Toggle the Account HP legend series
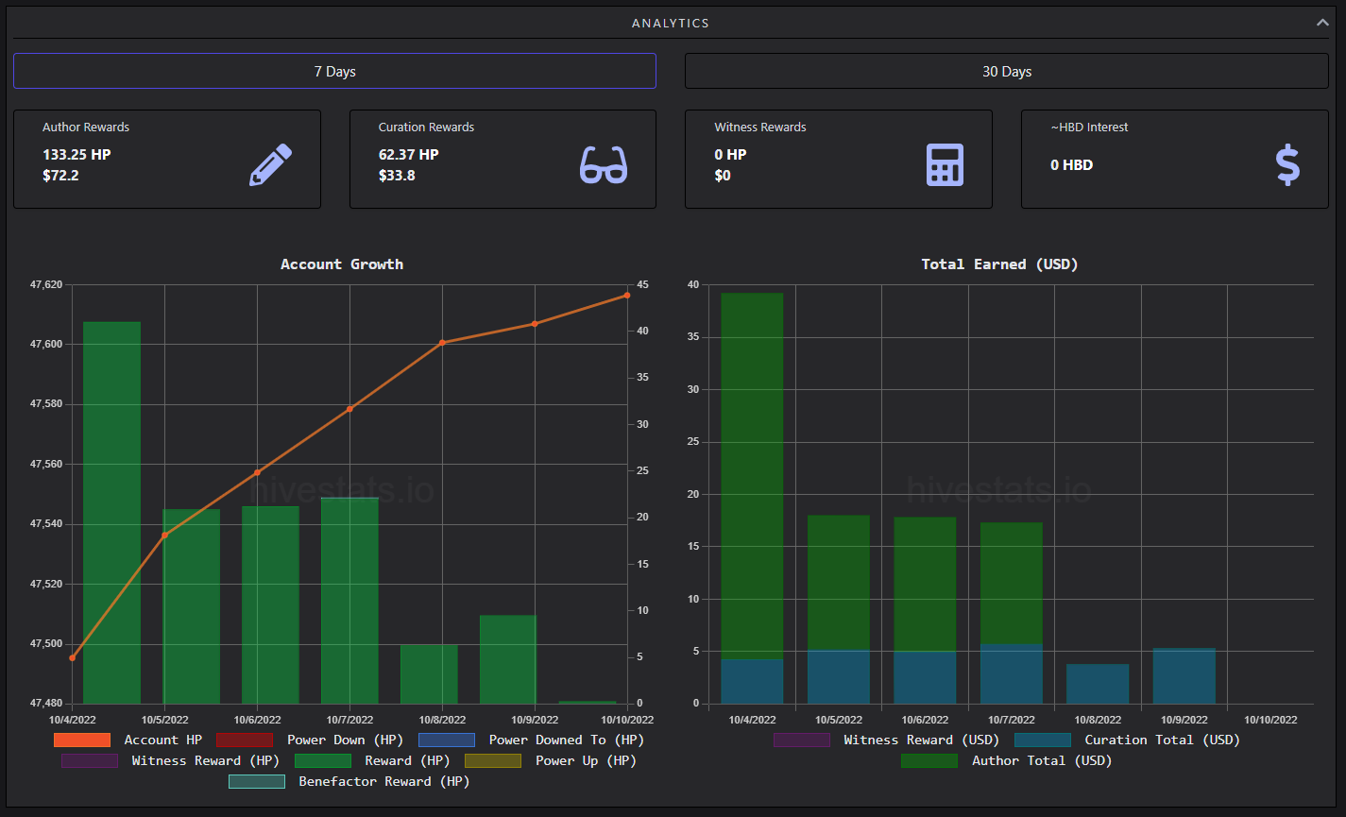This screenshot has height=817, width=1346. (x=128, y=740)
